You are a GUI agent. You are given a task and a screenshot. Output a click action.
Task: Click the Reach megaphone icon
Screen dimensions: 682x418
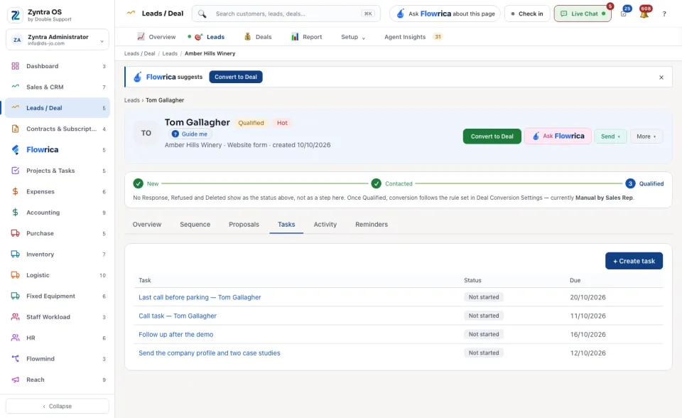[15, 380]
